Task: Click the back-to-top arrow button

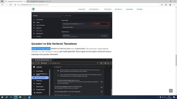Action: pos(171,91)
